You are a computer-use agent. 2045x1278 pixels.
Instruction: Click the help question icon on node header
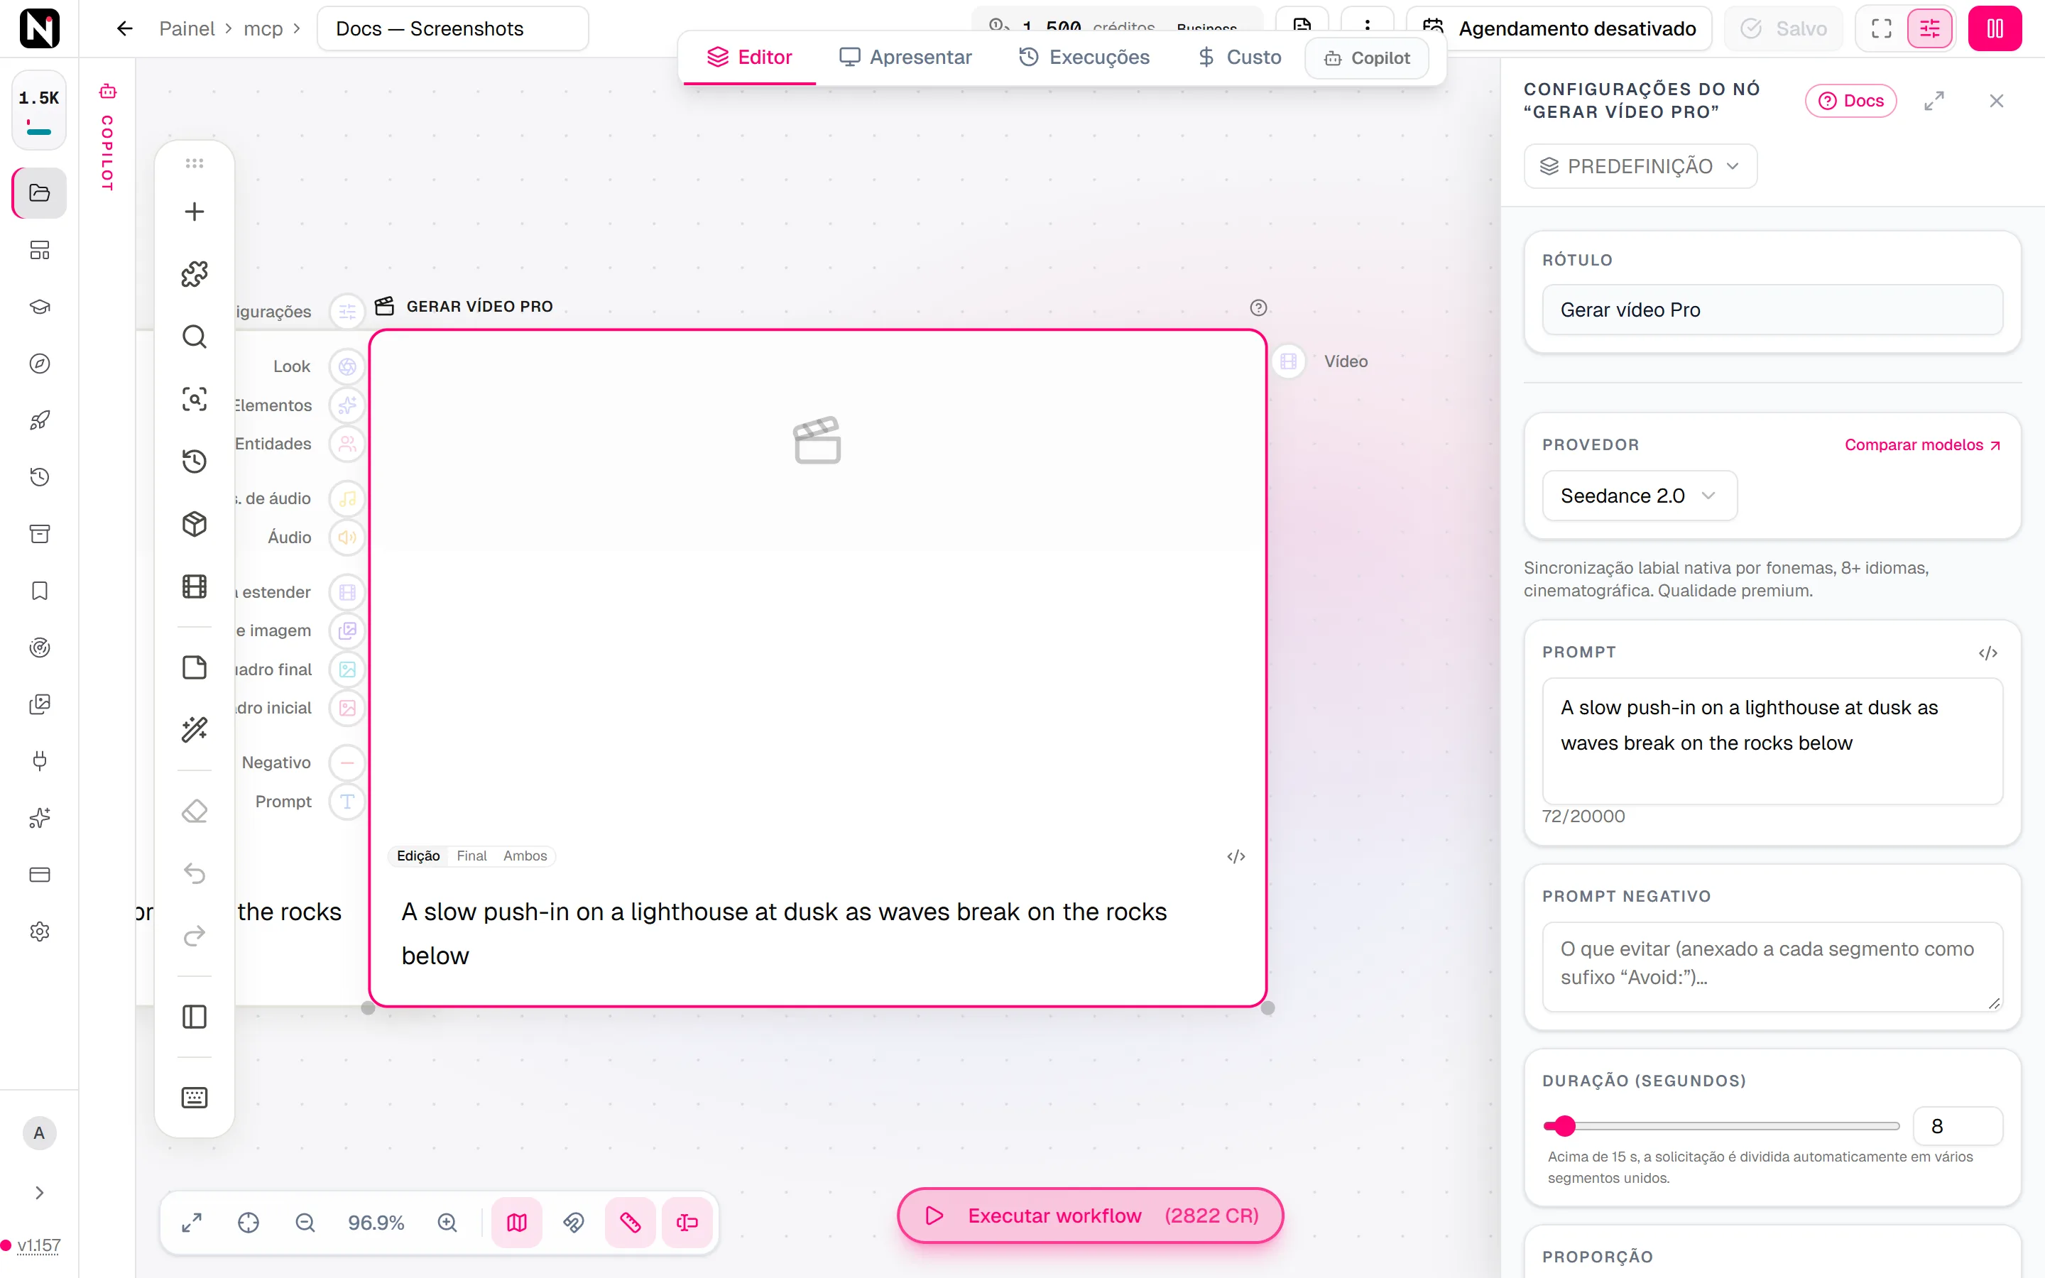pyautogui.click(x=1258, y=307)
